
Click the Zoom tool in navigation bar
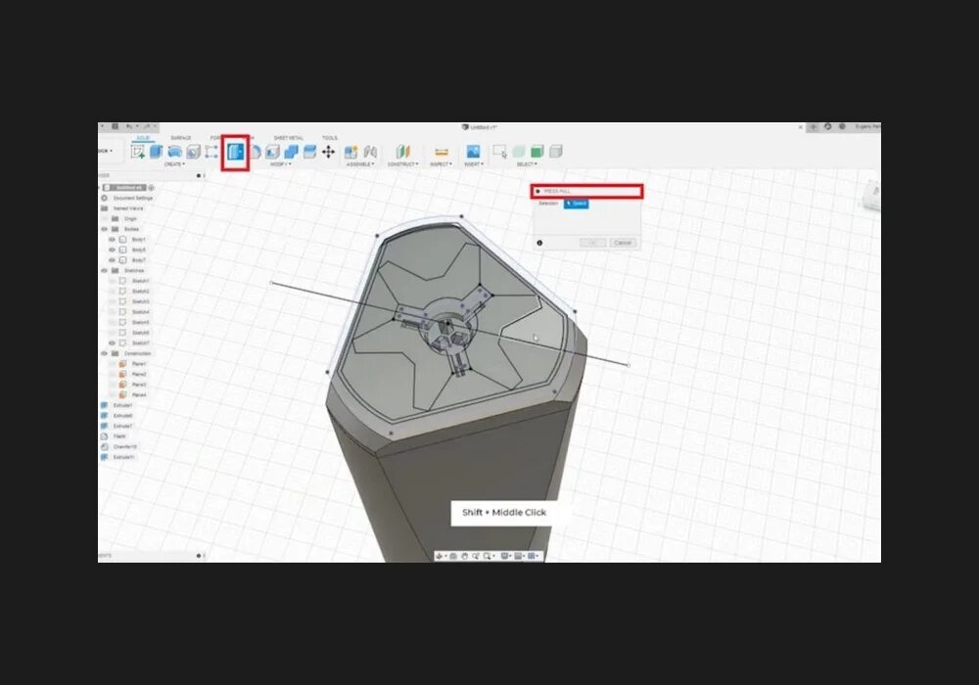point(476,556)
